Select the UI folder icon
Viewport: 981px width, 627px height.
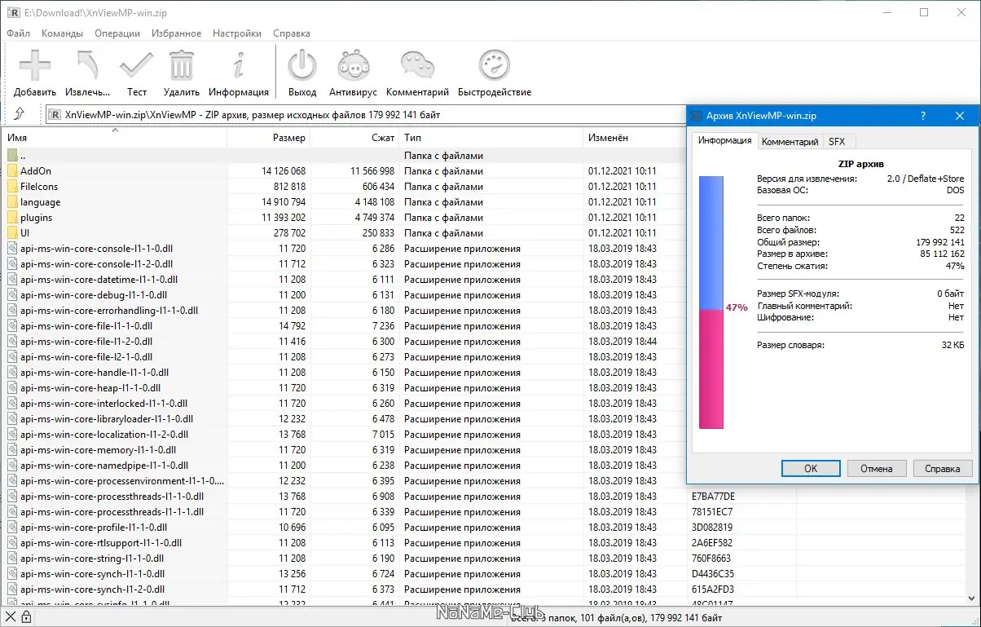12,233
